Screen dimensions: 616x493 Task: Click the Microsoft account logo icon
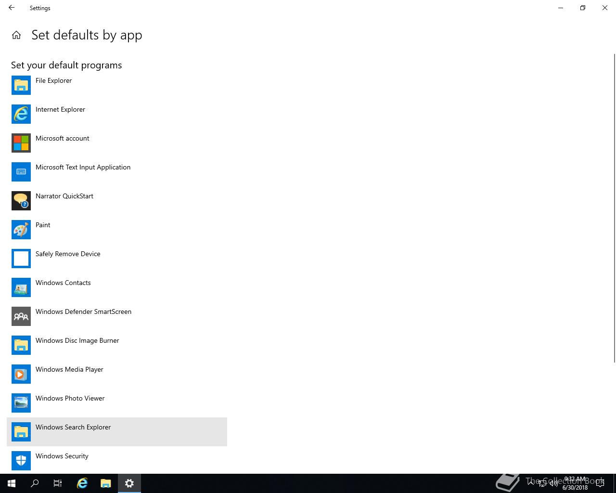pos(21,143)
